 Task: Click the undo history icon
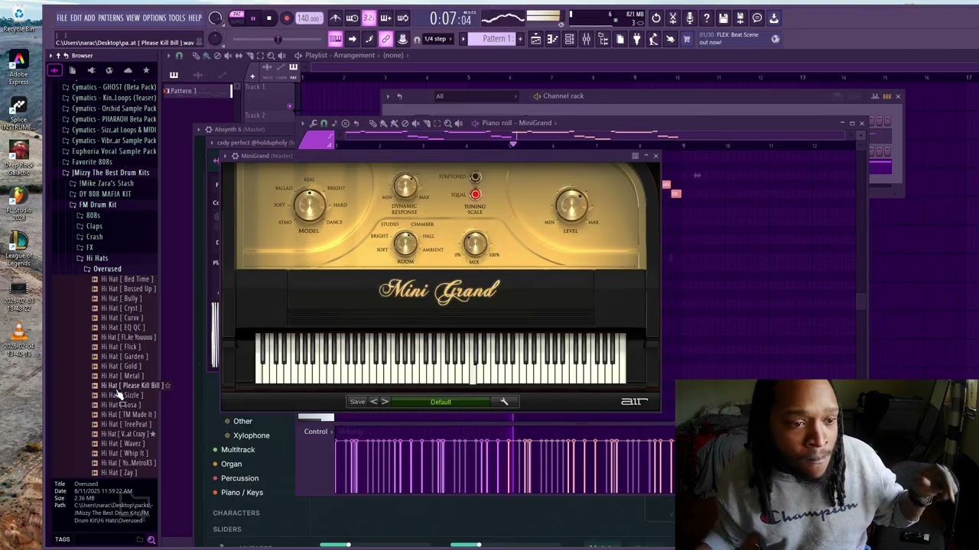[x=656, y=18]
